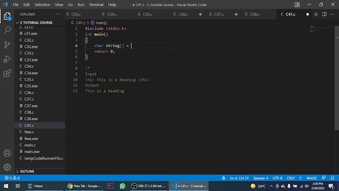This screenshot has height=191, width=339.
Task: Open notifications bell in status bar
Action: tap(332, 178)
